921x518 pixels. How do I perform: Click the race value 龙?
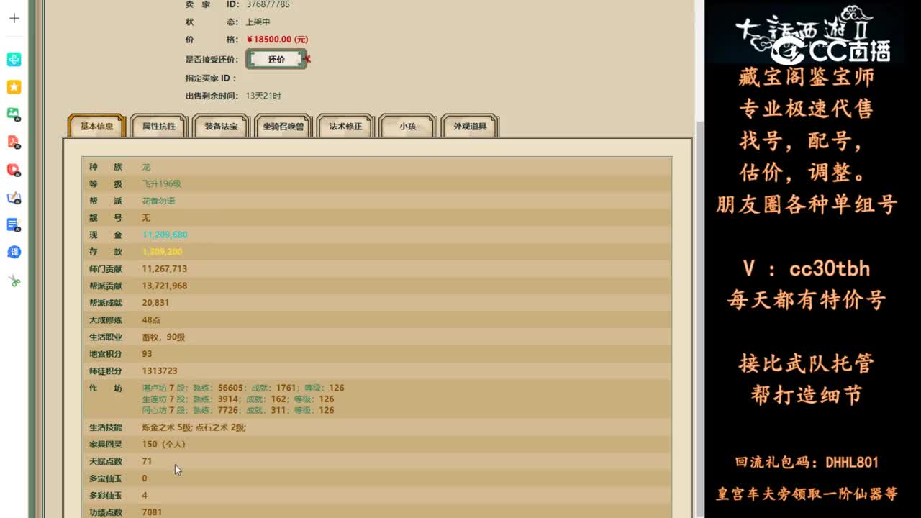[x=146, y=167]
